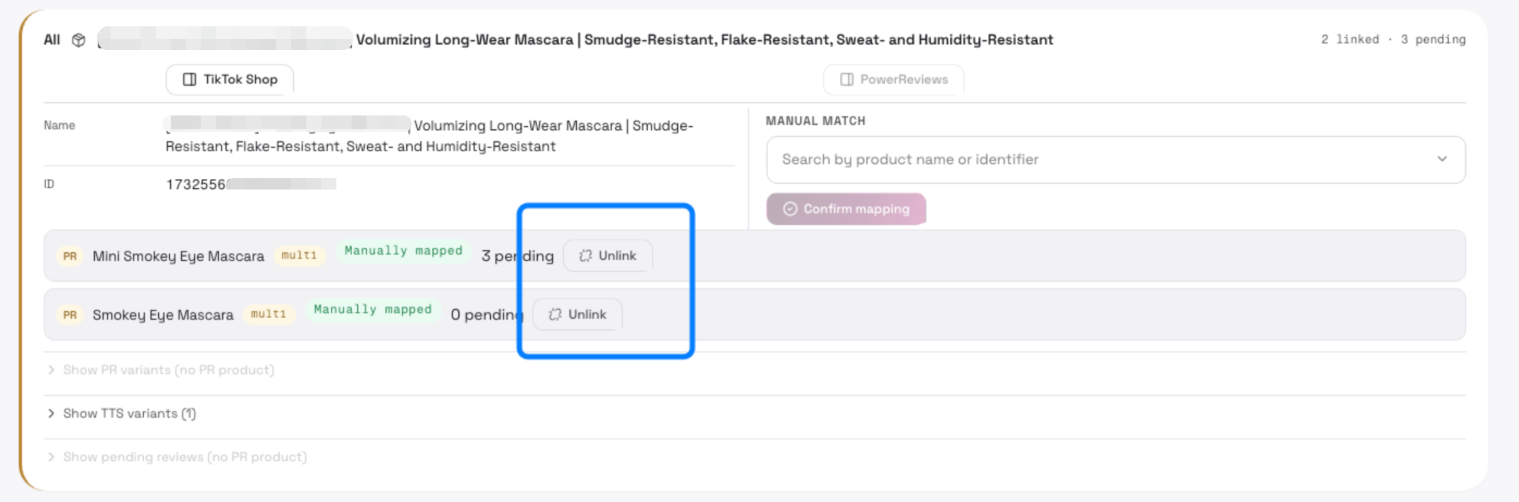Screen dimensions: 1519x502
Task: Click Manually mapped badge on Smokey Eye Mascara
Action: click(373, 310)
